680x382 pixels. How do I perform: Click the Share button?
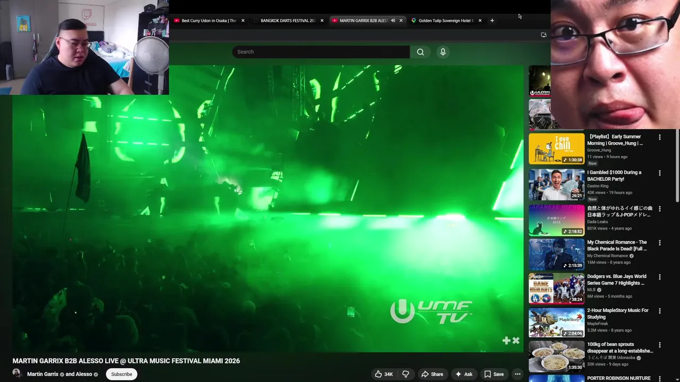click(x=432, y=374)
